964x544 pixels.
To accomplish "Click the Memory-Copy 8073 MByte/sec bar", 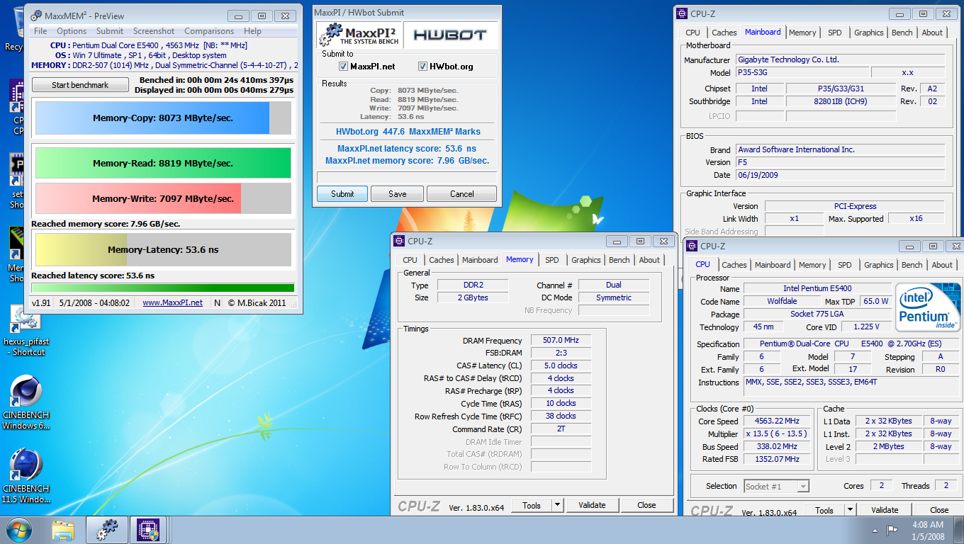I will click(x=163, y=118).
